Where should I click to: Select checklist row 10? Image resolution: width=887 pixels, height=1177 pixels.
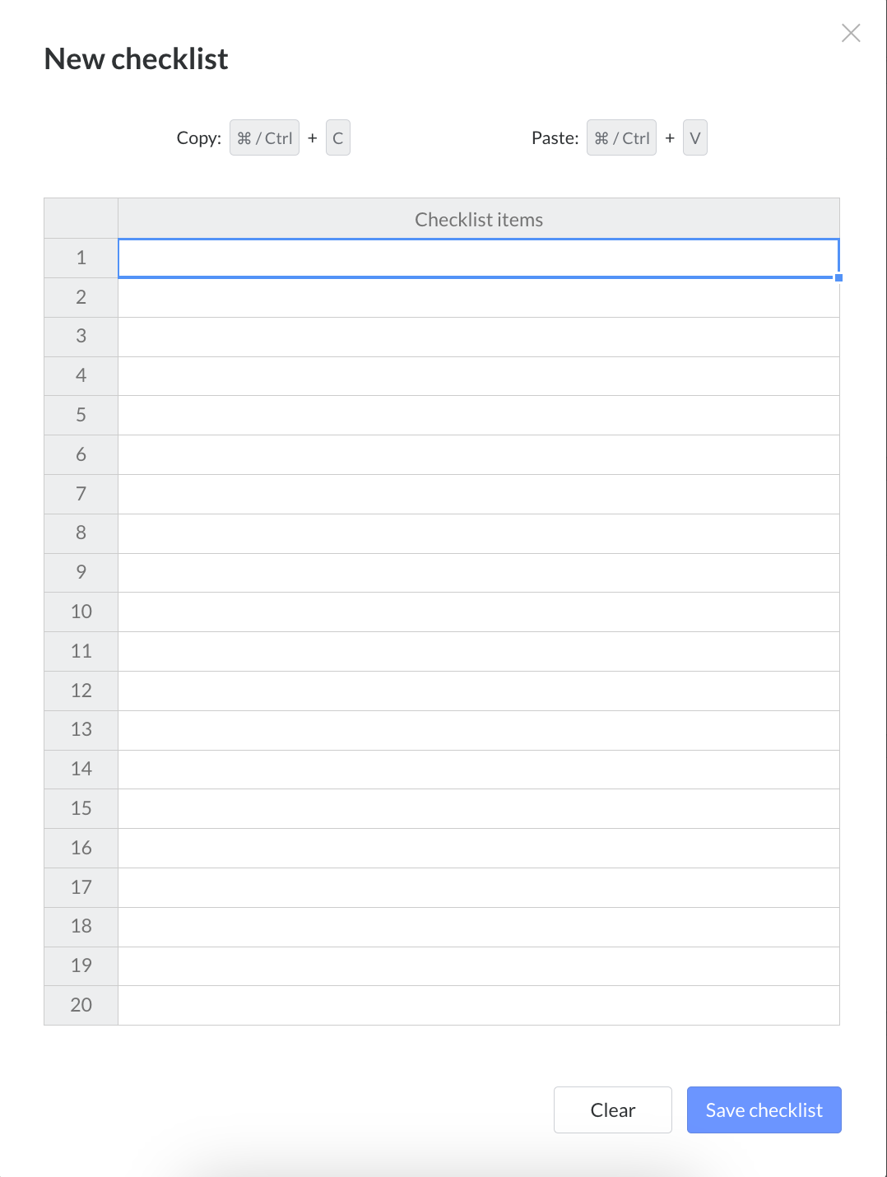click(x=477, y=612)
